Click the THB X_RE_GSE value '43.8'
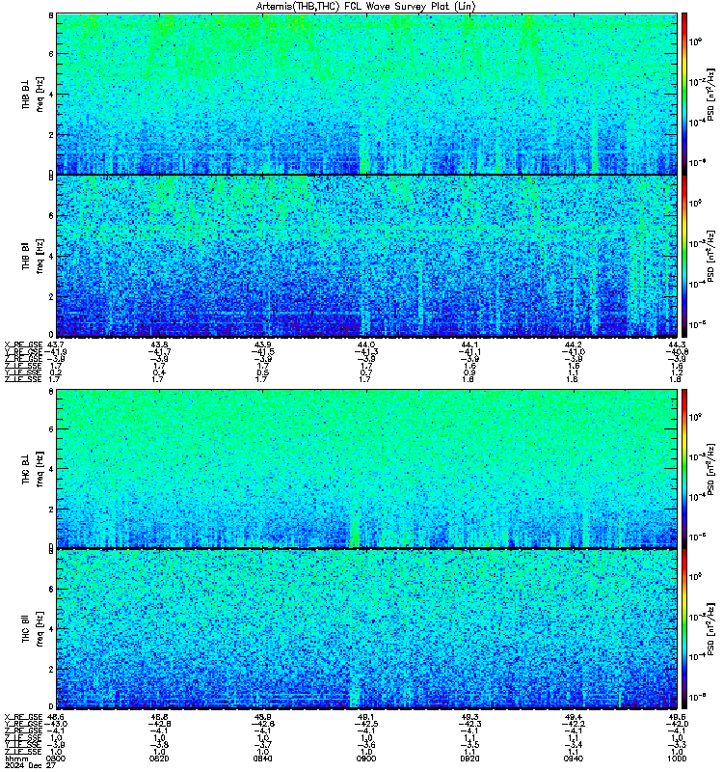Viewport: 723px width, 772px height. [x=159, y=345]
